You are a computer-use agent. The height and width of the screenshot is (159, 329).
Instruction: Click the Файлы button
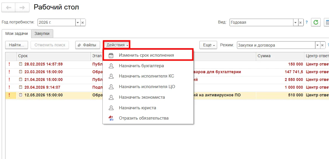(x=88, y=45)
